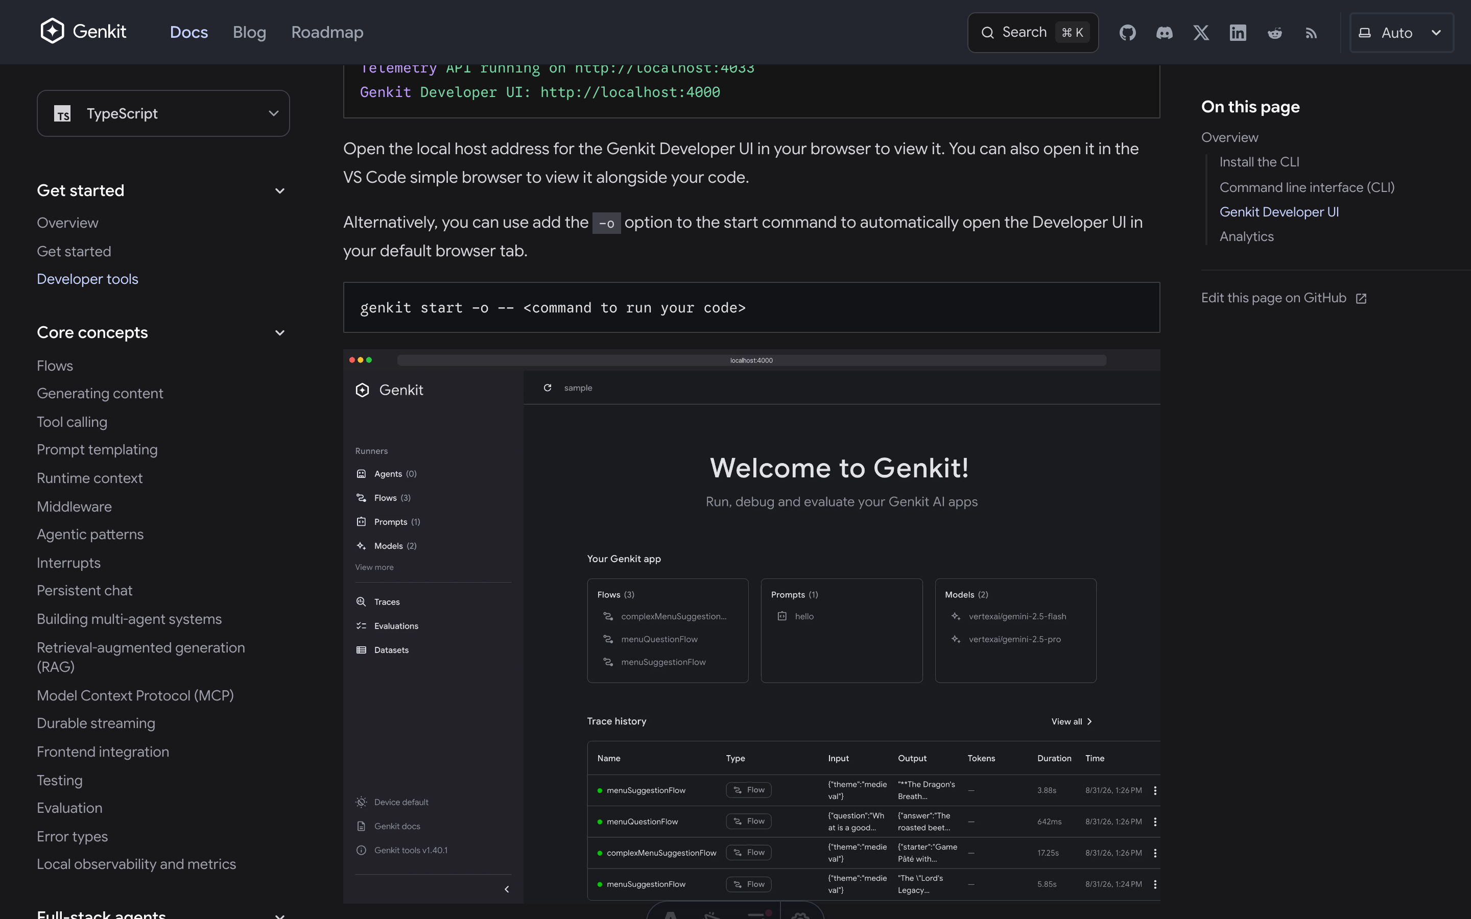Image resolution: width=1471 pixels, height=919 pixels.
Task: Open the X (Twitter) icon link
Action: 1201,33
